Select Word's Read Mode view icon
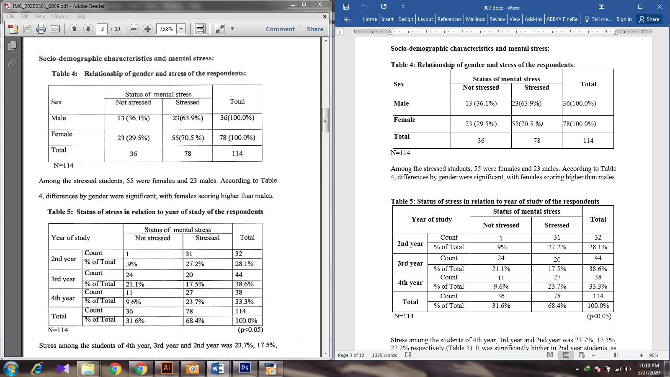 549,355
